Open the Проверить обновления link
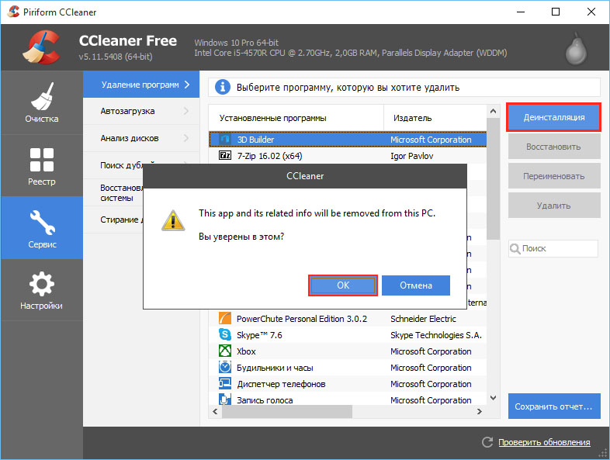610x460 pixels. [544, 442]
